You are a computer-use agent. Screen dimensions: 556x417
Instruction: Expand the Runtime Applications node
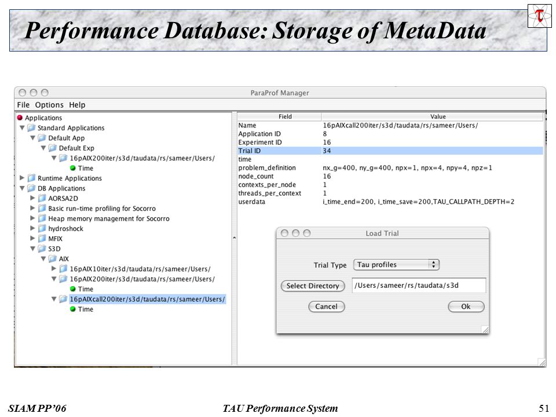point(22,178)
